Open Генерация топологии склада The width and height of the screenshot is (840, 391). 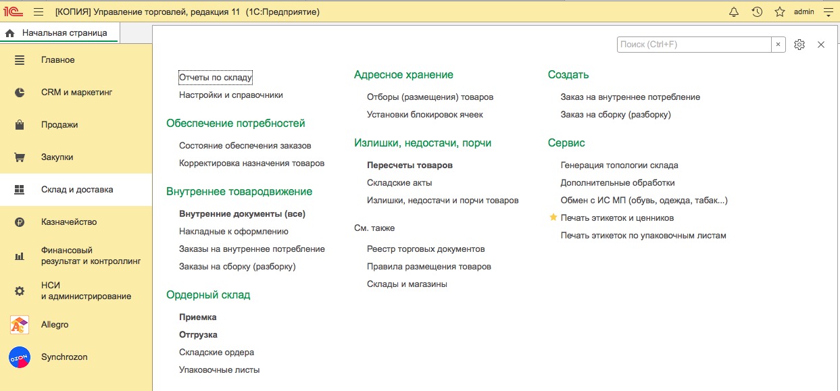[620, 165]
